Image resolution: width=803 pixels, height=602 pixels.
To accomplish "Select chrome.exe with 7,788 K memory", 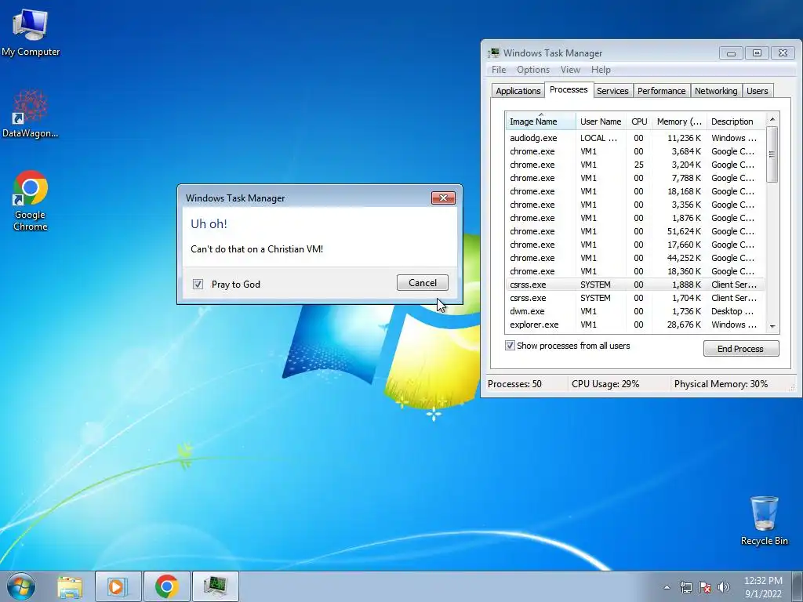I will 635,178.
